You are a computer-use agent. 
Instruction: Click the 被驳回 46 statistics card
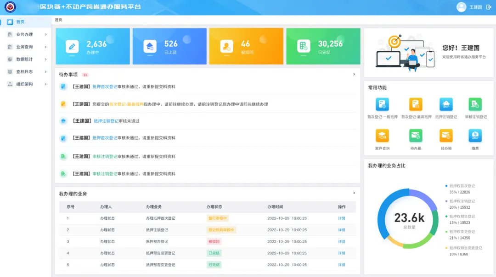click(x=246, y=46)
